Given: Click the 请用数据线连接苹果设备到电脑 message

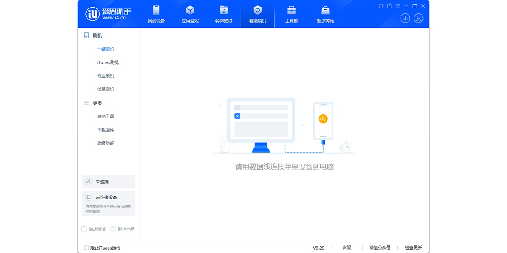Looking at the screenshot, I should 284,167.
